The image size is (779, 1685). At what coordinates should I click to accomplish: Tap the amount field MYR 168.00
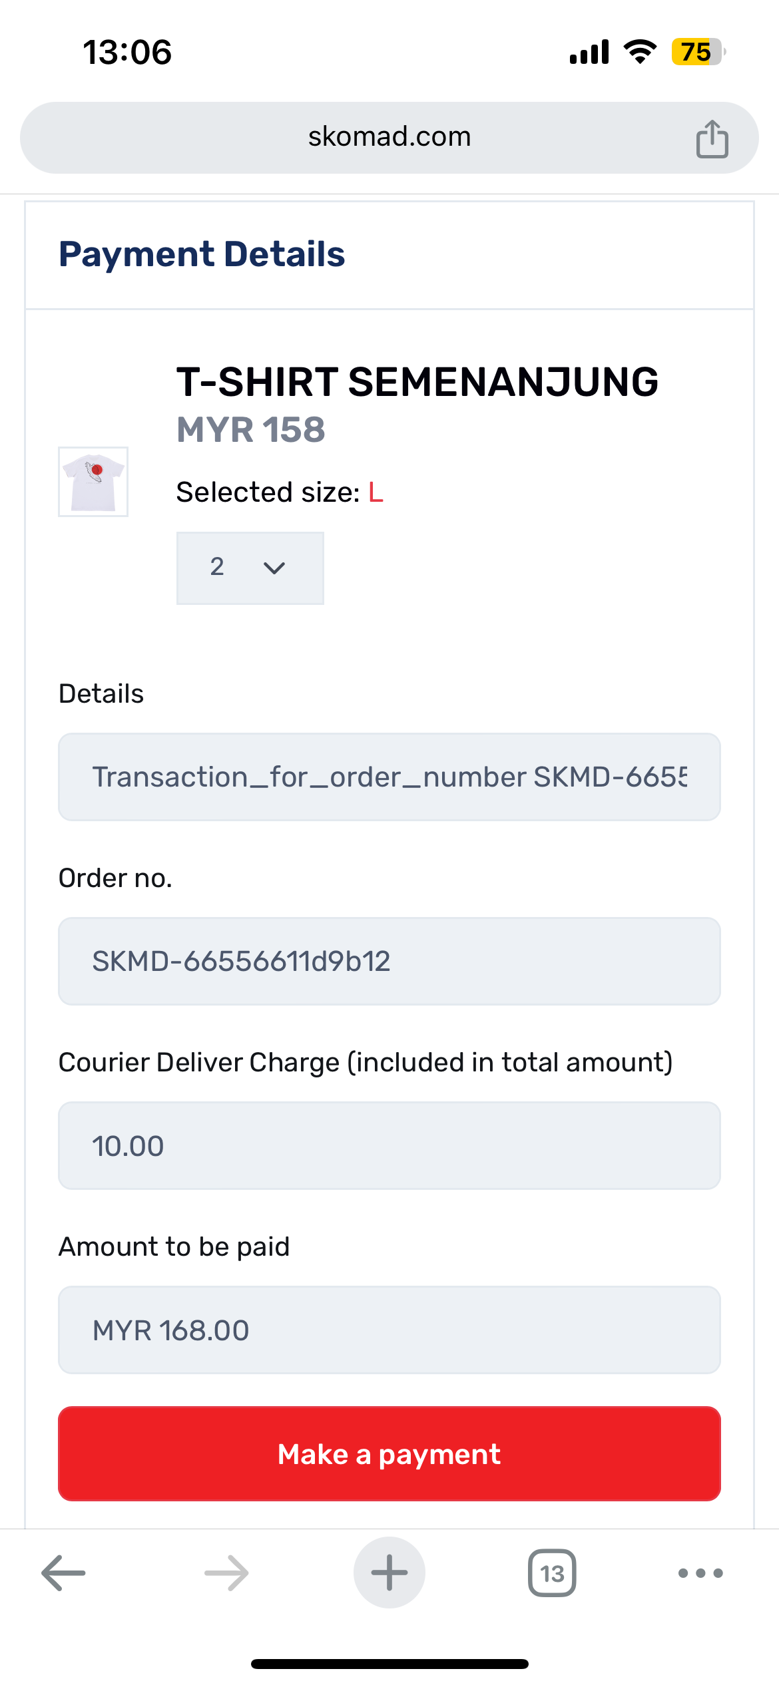point(389,1330)
